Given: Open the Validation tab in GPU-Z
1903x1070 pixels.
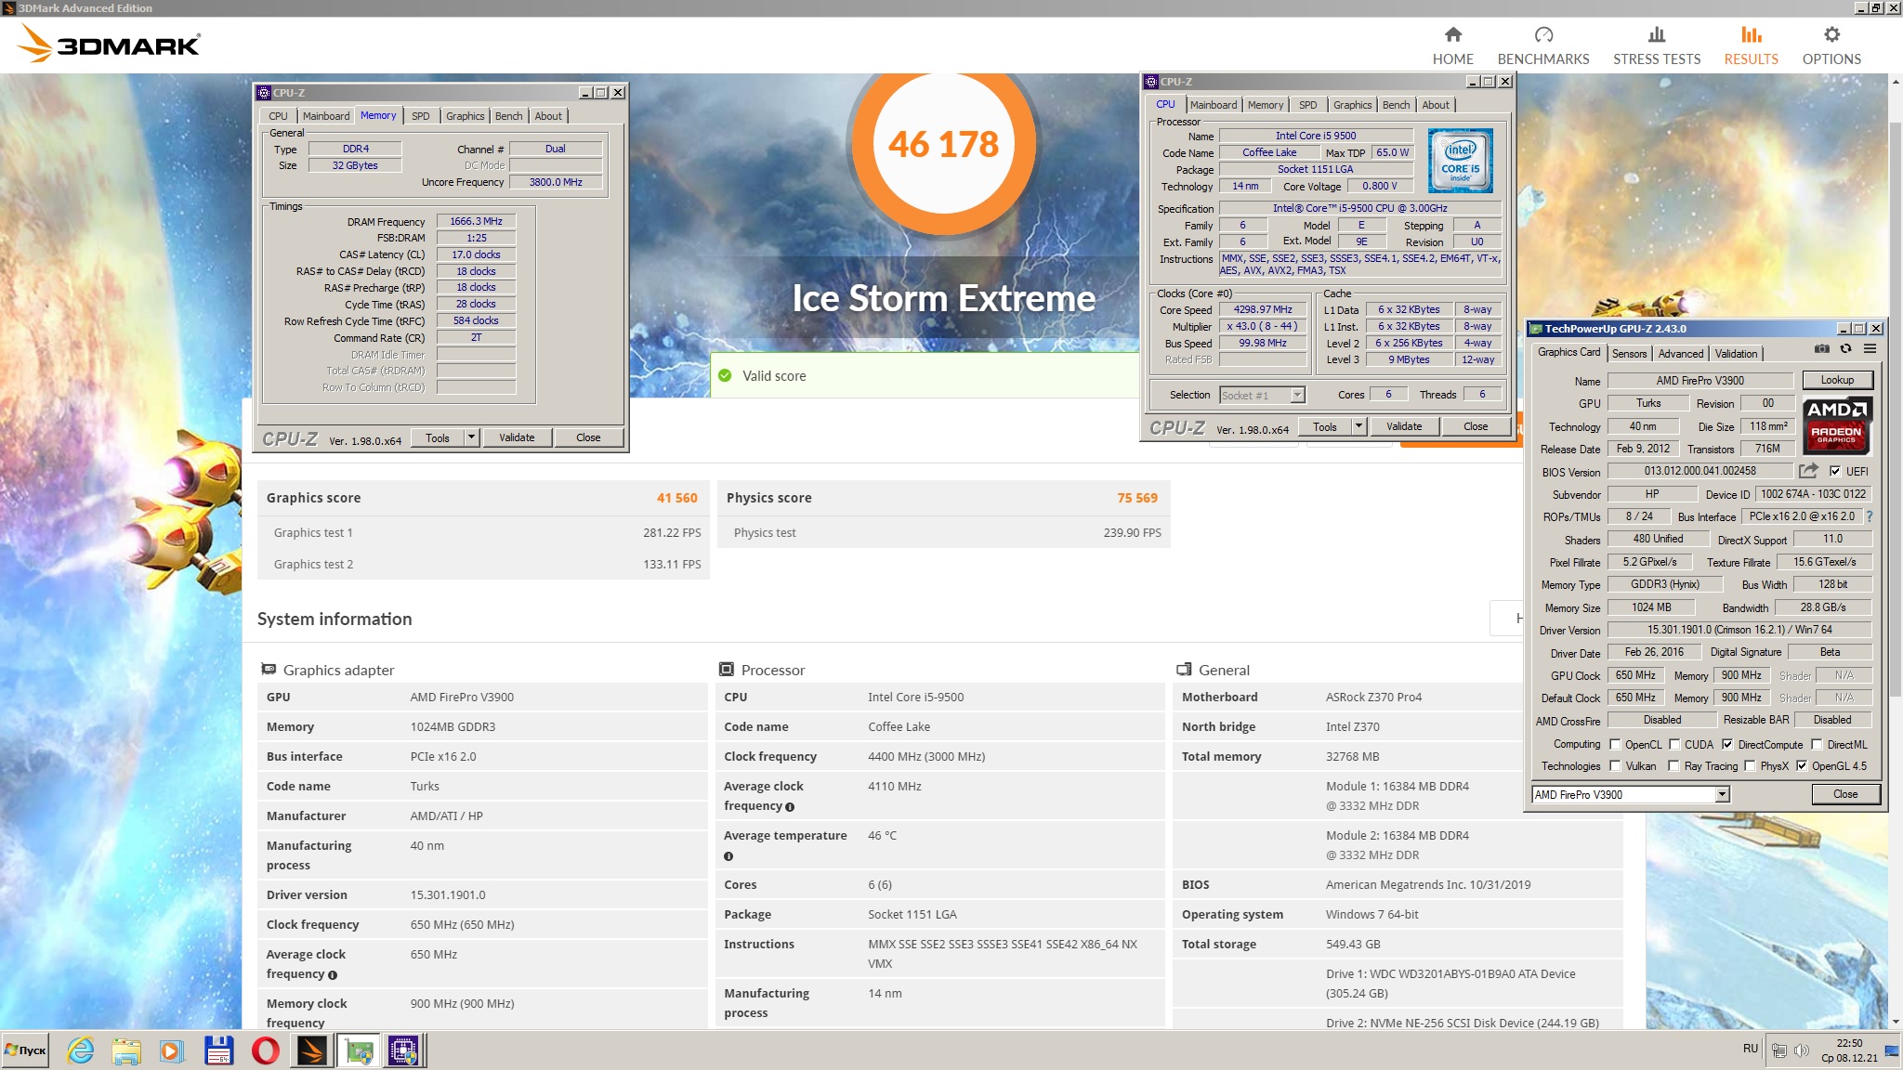Looking at the screenshot, I should click(x=1736, y=354).
